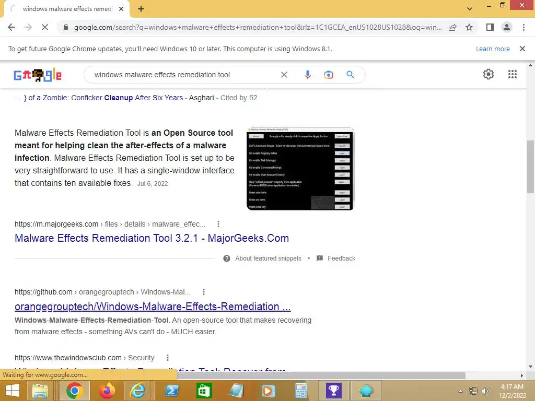Bookmark this page with the star
This screenshot has width=535, height=401.
(469, 27)
